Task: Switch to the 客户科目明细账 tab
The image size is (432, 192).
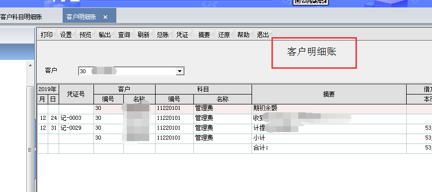Action: (21, 17)
